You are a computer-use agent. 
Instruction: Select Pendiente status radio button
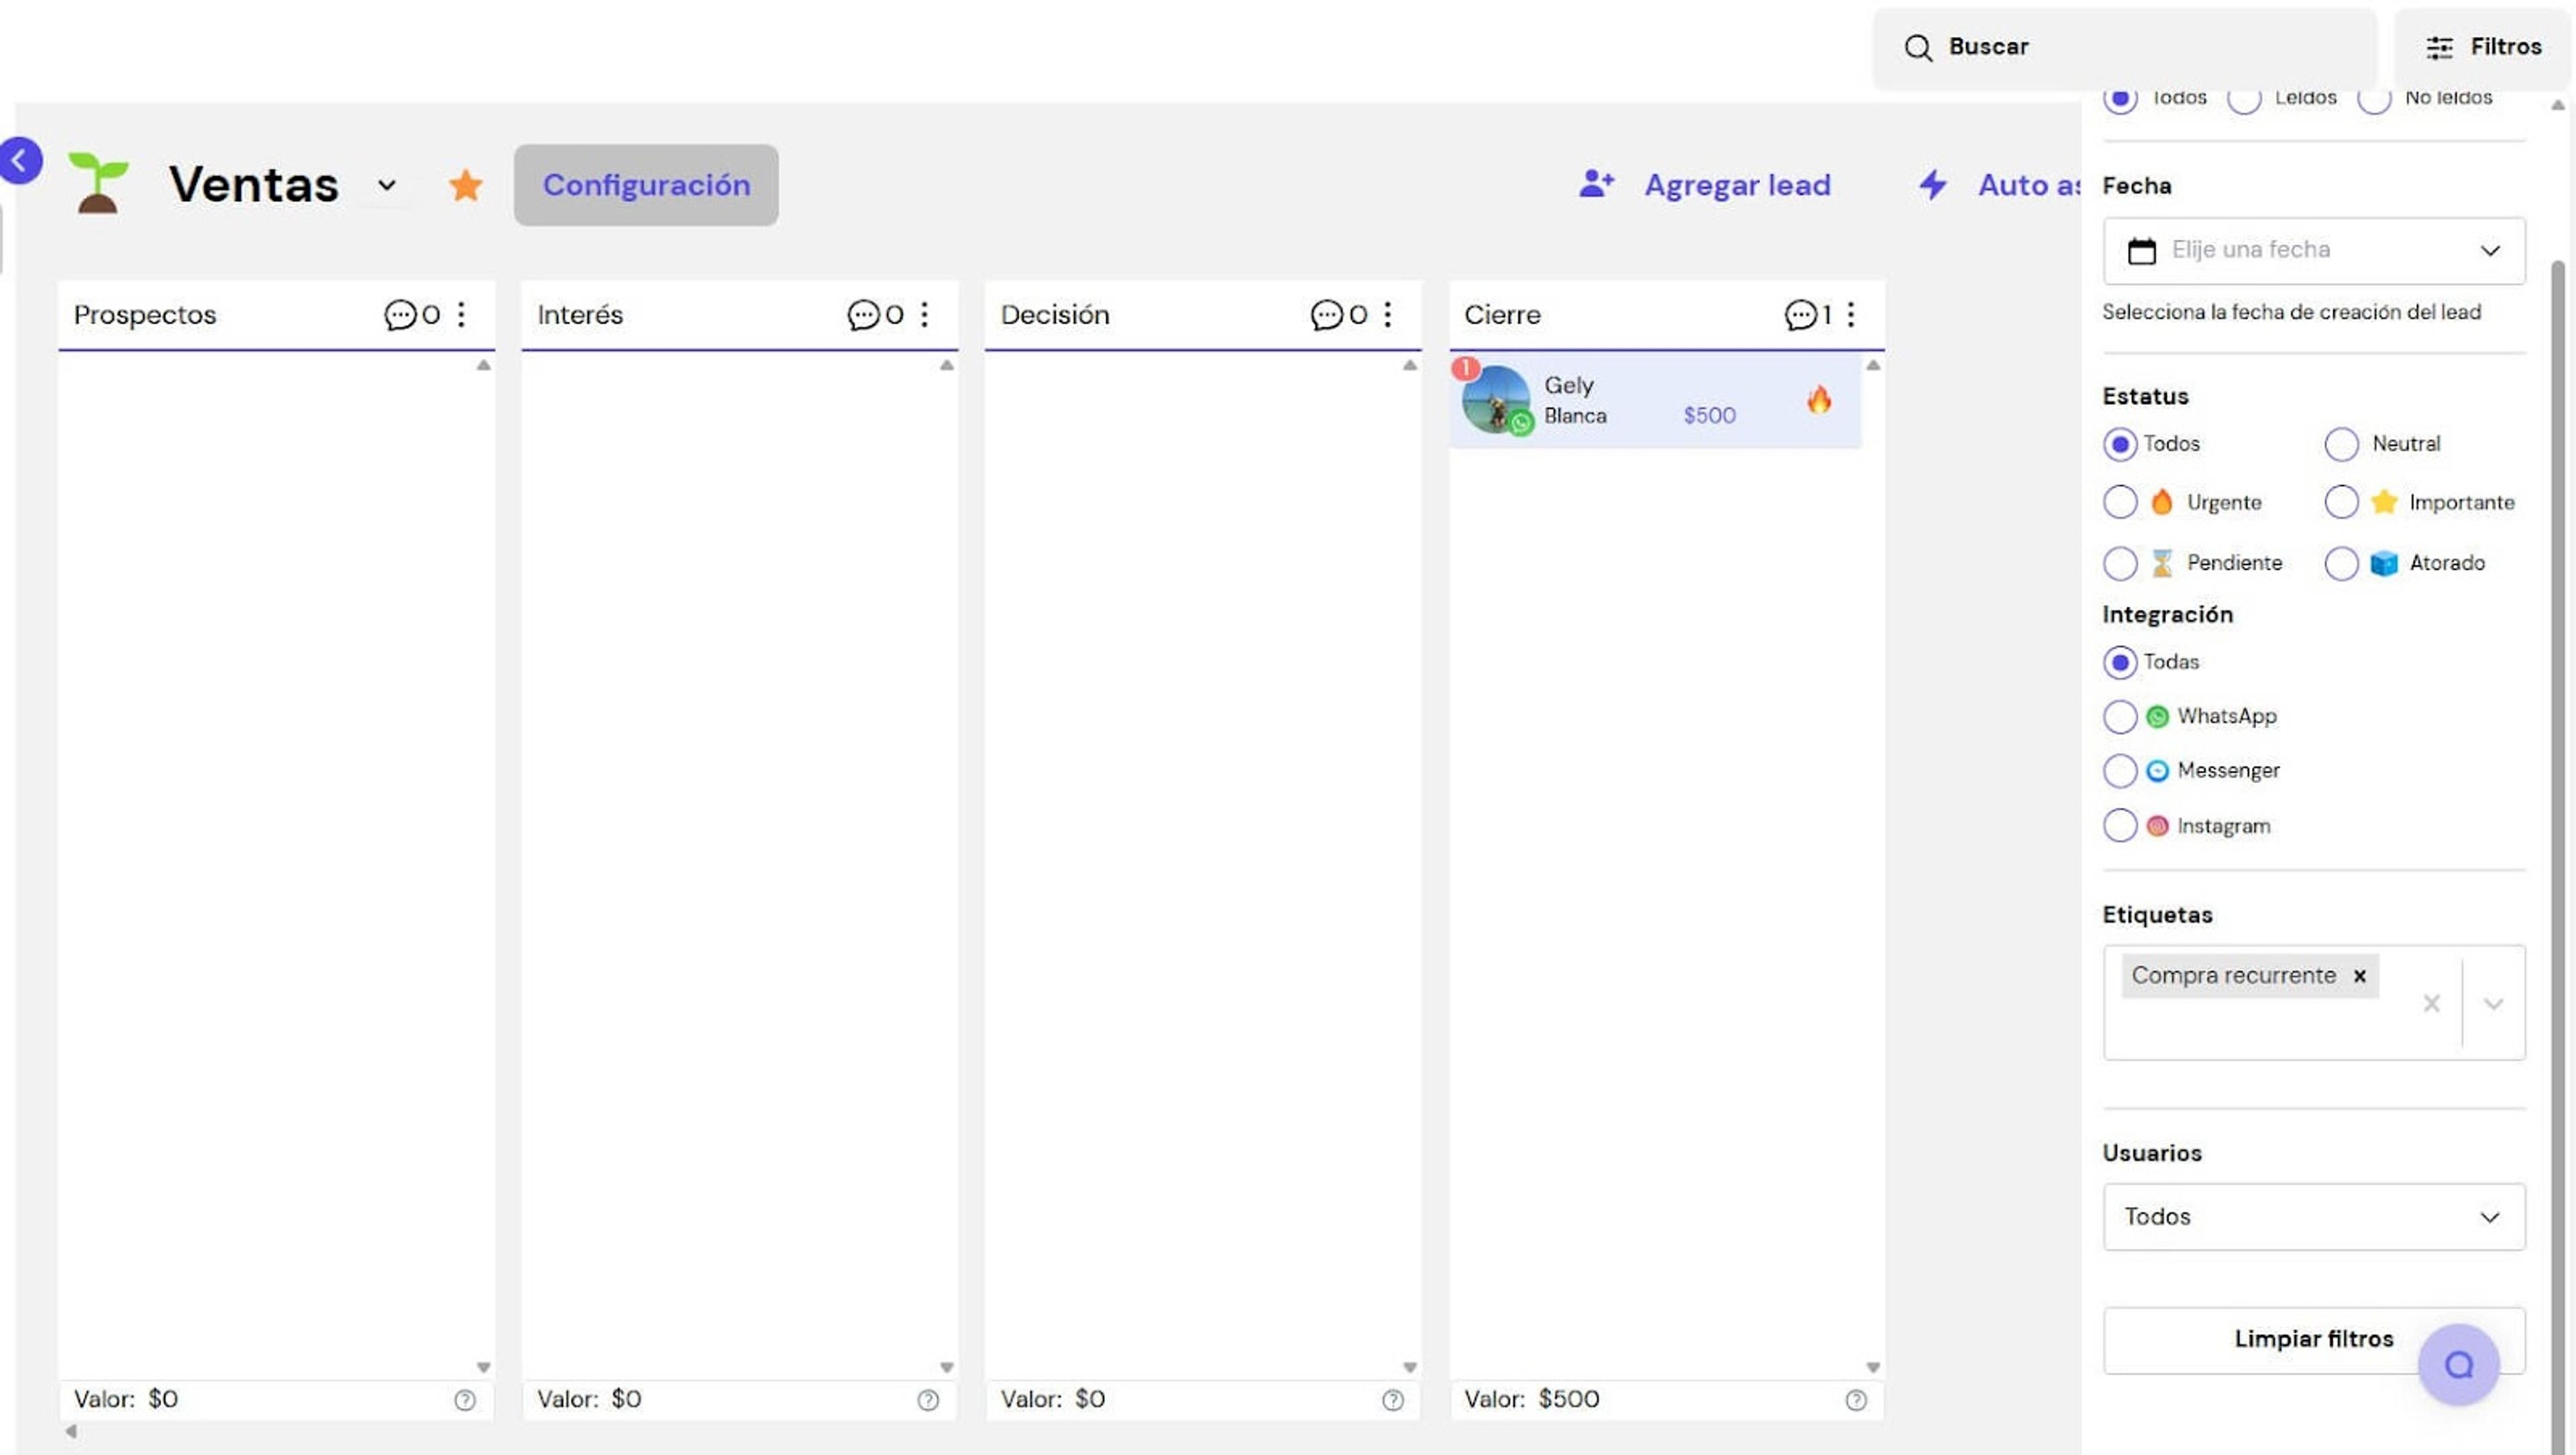(2120, 564)
